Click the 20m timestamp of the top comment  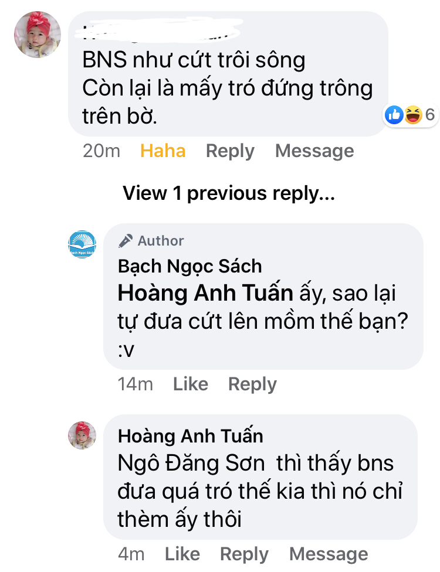click(101, 151)
